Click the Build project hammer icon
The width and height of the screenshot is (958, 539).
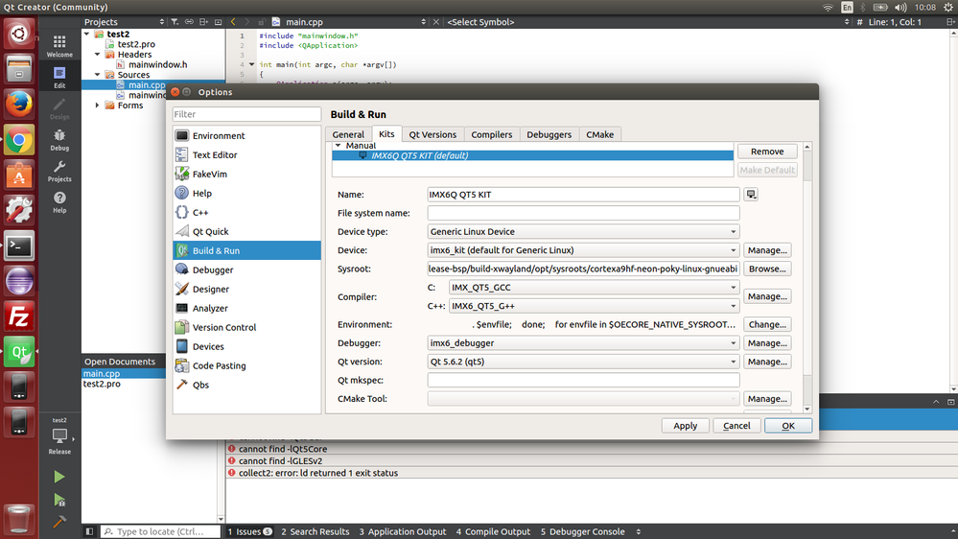click(59, 522)
